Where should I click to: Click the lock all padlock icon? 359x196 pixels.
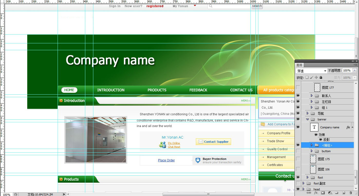[321, 77]
